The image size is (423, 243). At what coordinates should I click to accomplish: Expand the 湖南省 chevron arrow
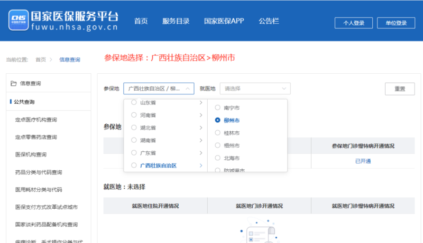pos(201,140)
